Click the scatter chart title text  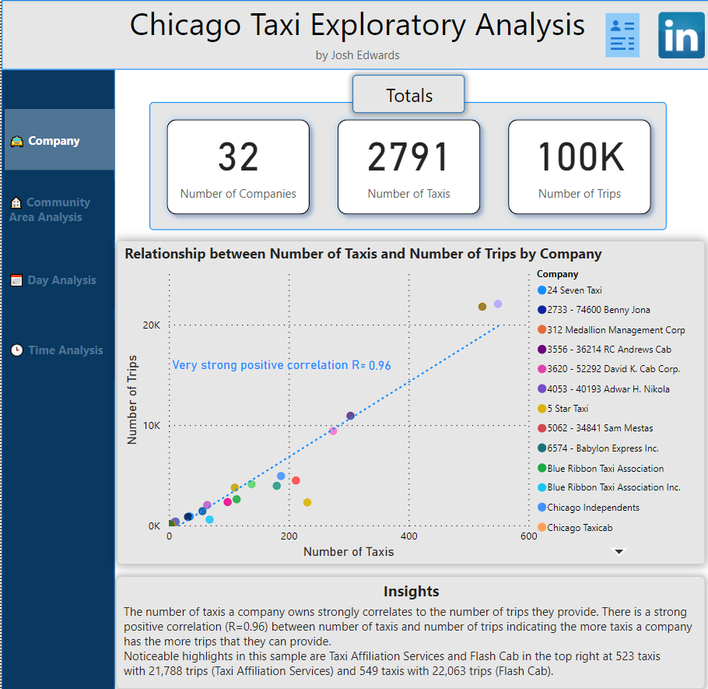coord(363,254)
